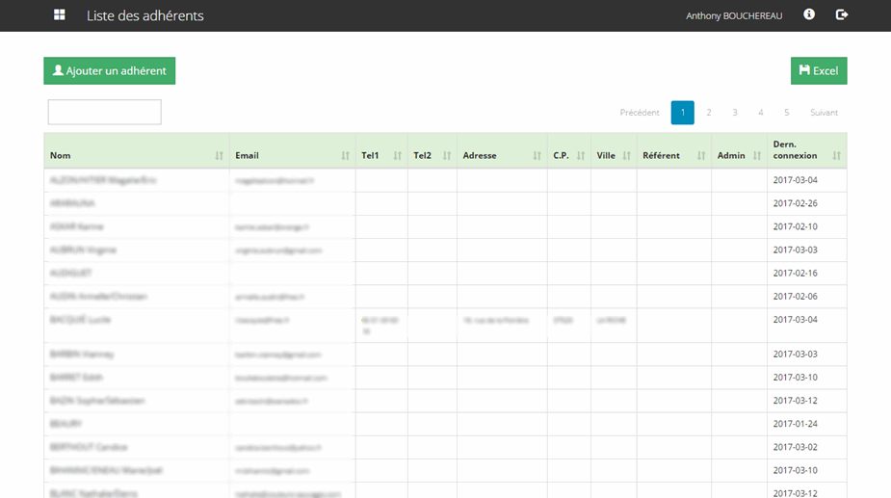Go to page 5

[786, 113]
